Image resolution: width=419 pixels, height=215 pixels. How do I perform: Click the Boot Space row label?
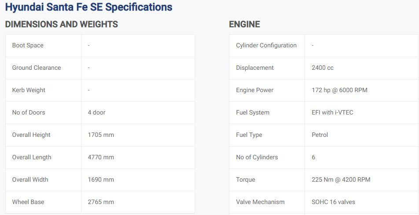click(28, 45)
